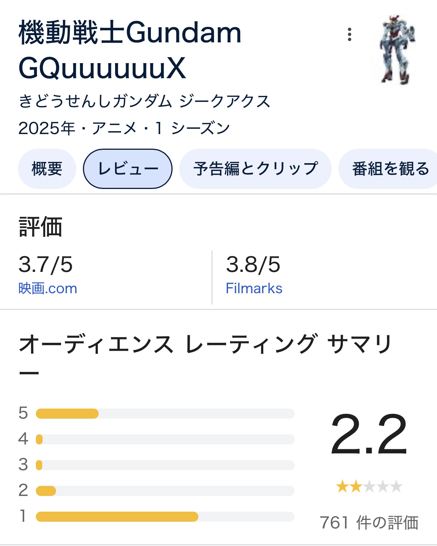437x546 pixels.
Task: Select the 1-star rating bar
Action: [165, 516]
